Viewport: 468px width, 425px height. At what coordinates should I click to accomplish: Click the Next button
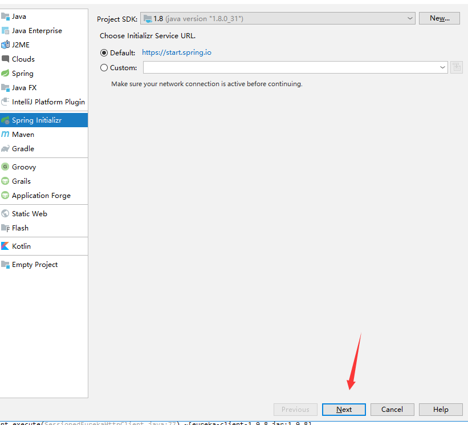pos(344,410)
